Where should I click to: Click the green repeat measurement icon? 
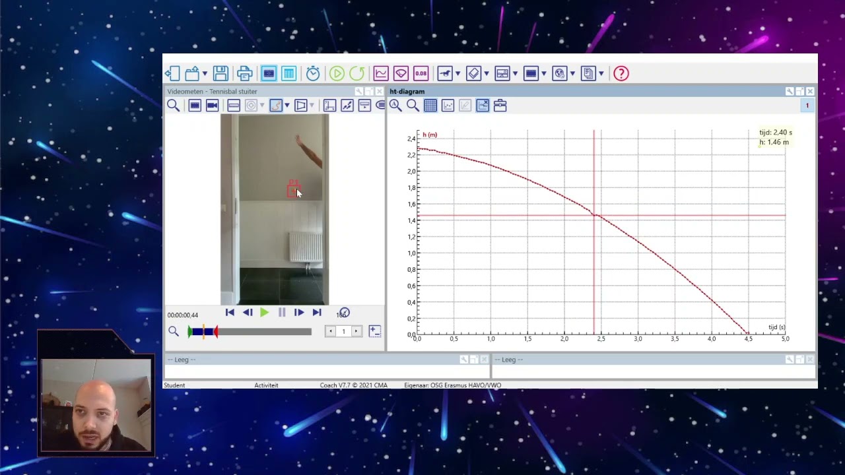[x=357, y=73]
